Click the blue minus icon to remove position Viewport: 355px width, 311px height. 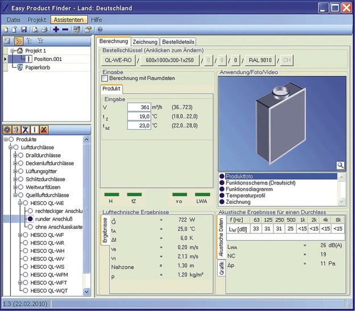click(65, 29)
